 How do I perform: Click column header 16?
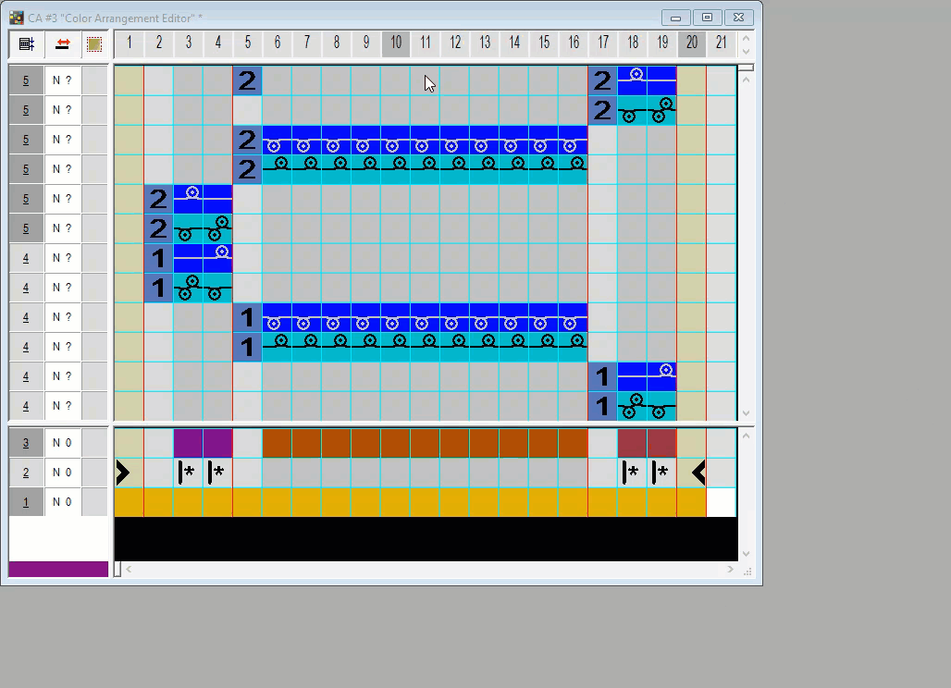[574, 43]
